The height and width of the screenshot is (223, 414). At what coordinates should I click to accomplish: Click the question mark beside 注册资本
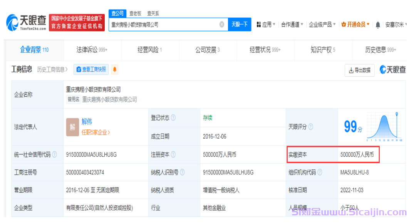click(x=174, y=154)
